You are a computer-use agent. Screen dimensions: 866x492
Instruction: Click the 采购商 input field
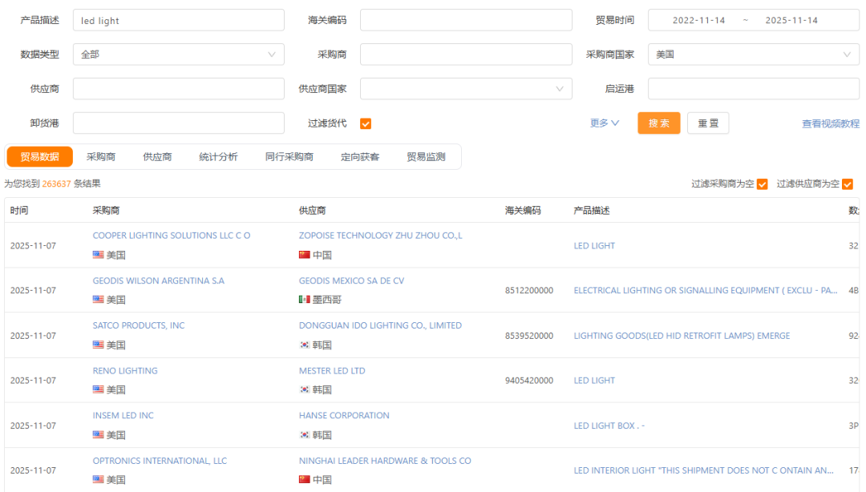[466, 54]
